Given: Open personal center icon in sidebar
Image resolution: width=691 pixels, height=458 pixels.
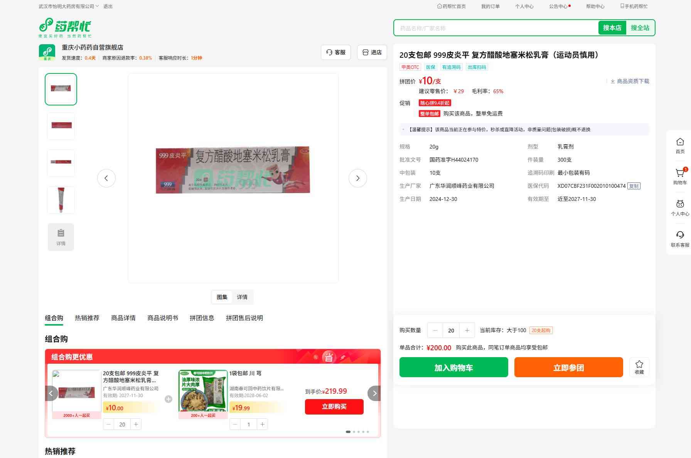Looking at the screenshot, I should click(680, 204).
